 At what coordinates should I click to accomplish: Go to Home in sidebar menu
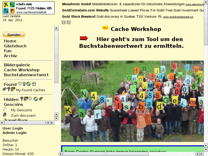click(10, 41)
